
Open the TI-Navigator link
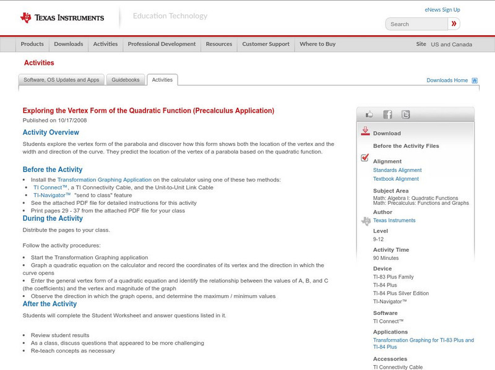click(x=52, y=195)
